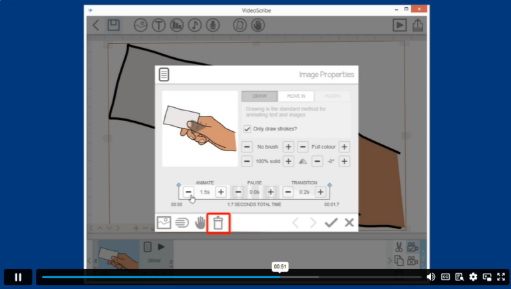Click the hand image preview
The height and width of the screenshot is (289, 511).
point(200,129)
